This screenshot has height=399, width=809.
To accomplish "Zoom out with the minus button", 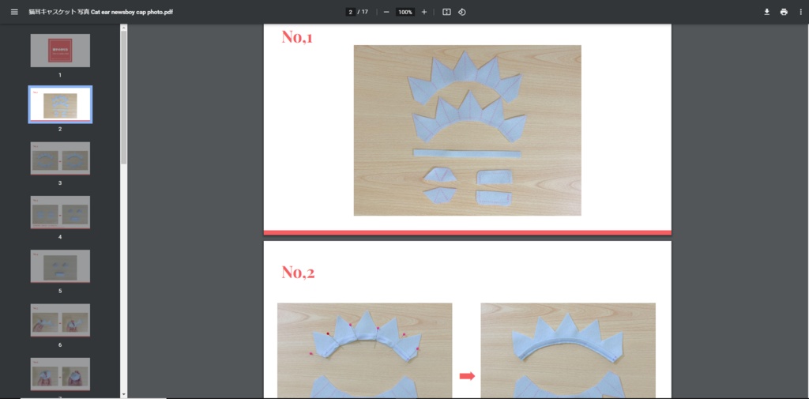I will point(386,12).
